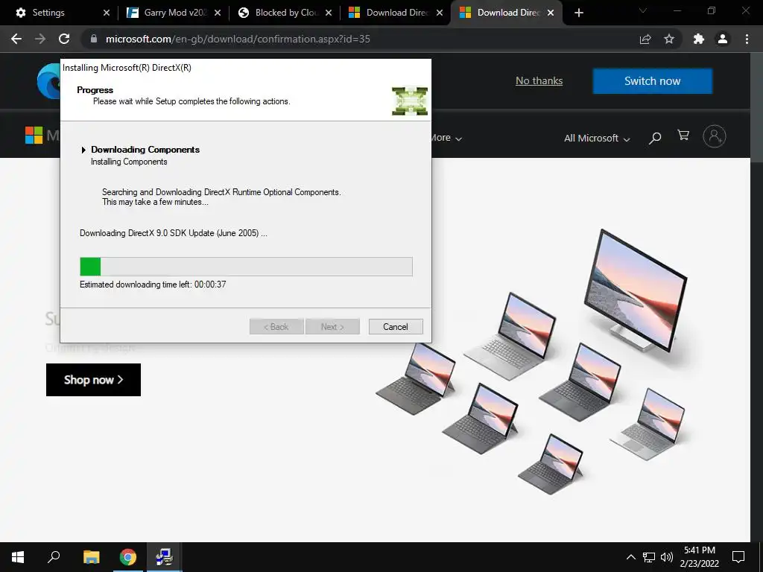The width and height of the screenshot is (763, 572).
Task: Show hidden system tray icons
Action: (630, 557)
